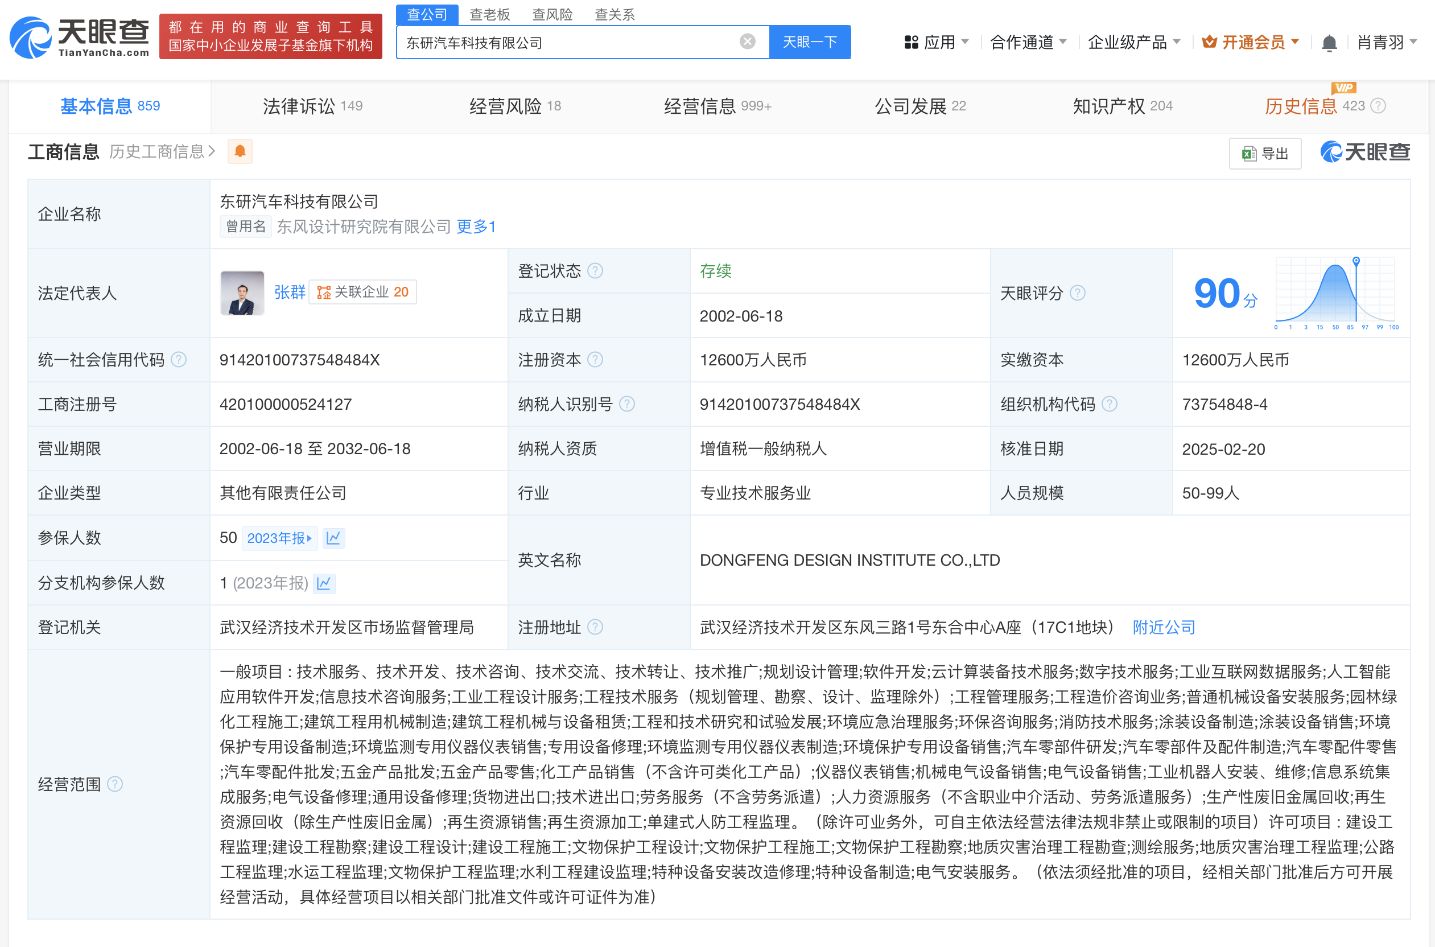
Task: Open 2023年报 selector for 参保人数
Action: click(279, 537)
